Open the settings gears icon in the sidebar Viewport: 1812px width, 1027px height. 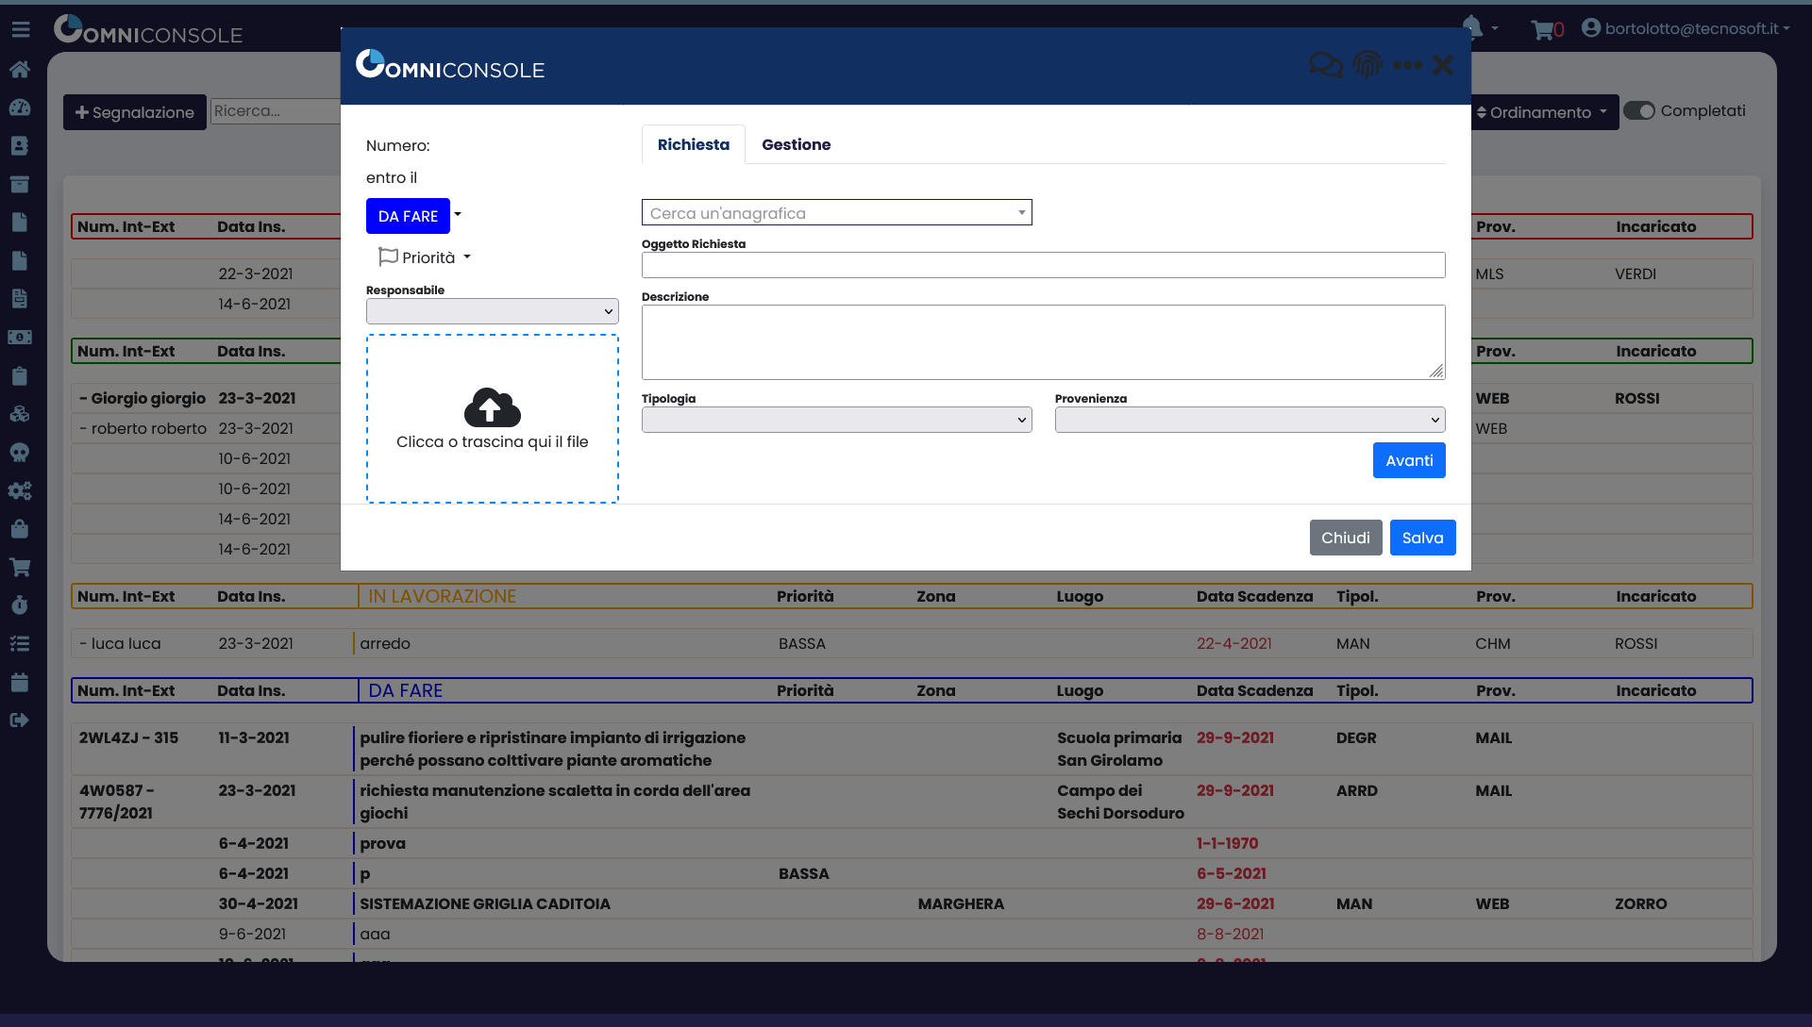click(21, 490)
